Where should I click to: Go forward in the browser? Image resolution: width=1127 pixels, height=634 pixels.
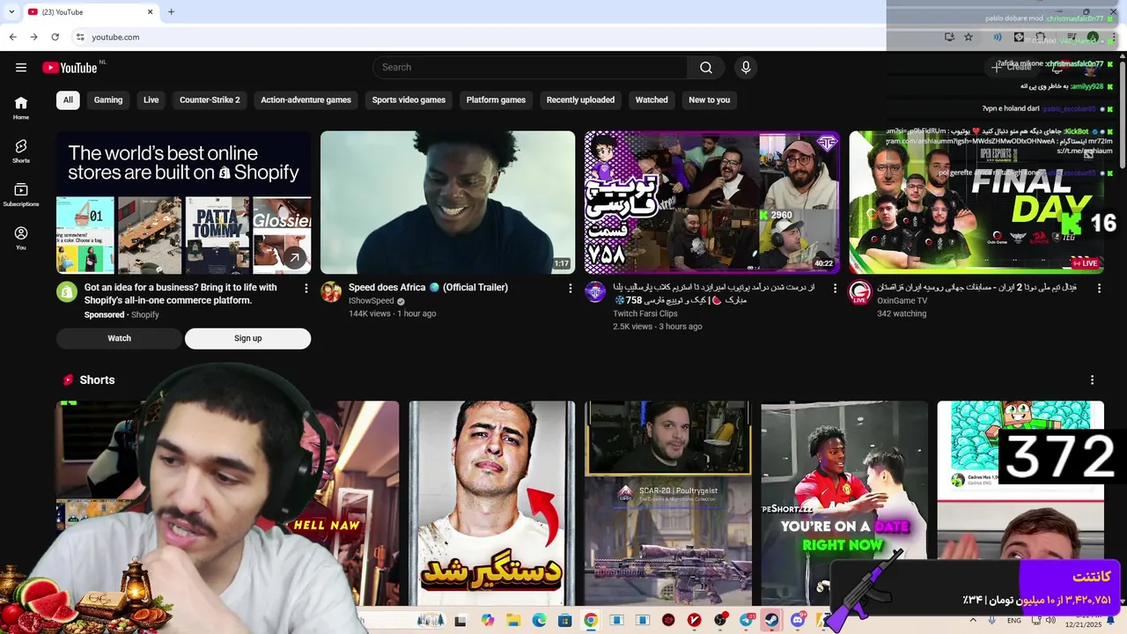33,37
